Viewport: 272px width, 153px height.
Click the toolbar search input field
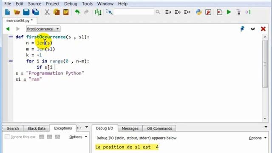[x=134, y=12]
